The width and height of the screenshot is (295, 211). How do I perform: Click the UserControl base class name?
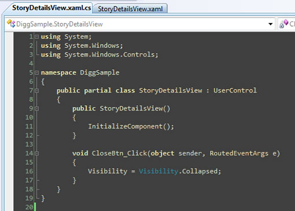click(235, 90)
